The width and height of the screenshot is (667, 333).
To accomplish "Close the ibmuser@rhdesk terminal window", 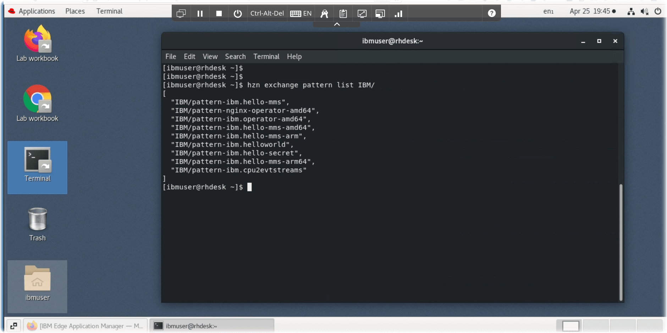I will click(615, 41).
